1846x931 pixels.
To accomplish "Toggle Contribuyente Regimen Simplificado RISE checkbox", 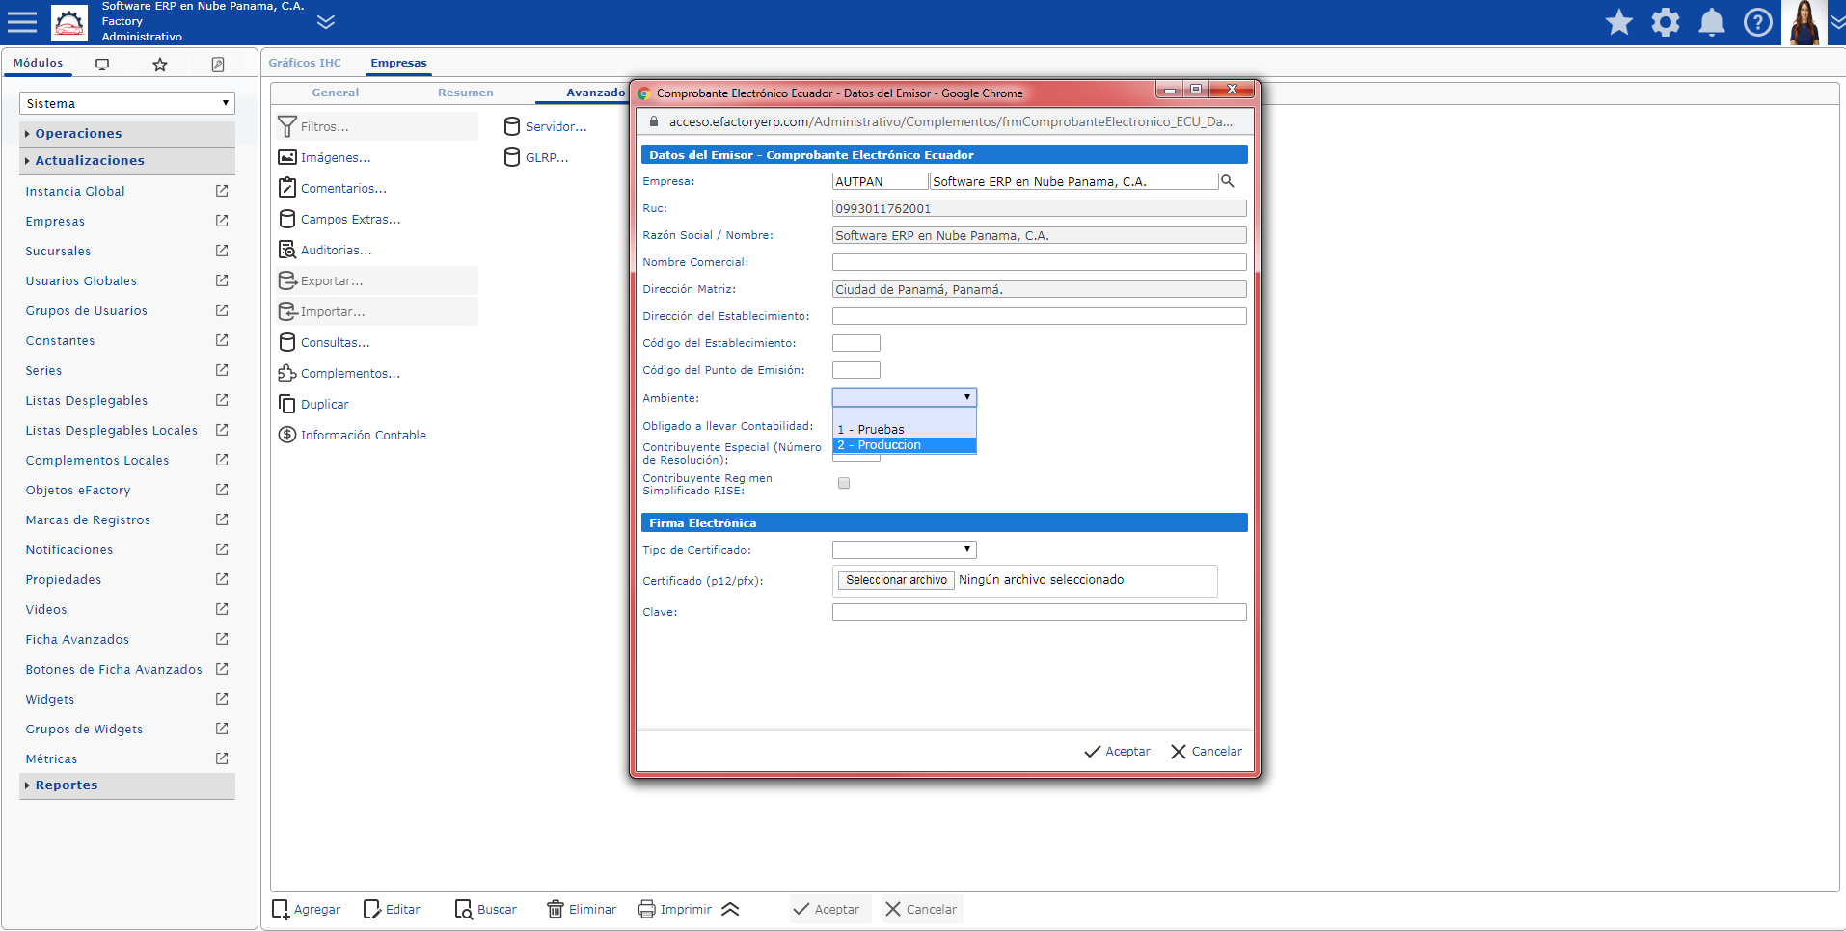I will click(844, 483).
